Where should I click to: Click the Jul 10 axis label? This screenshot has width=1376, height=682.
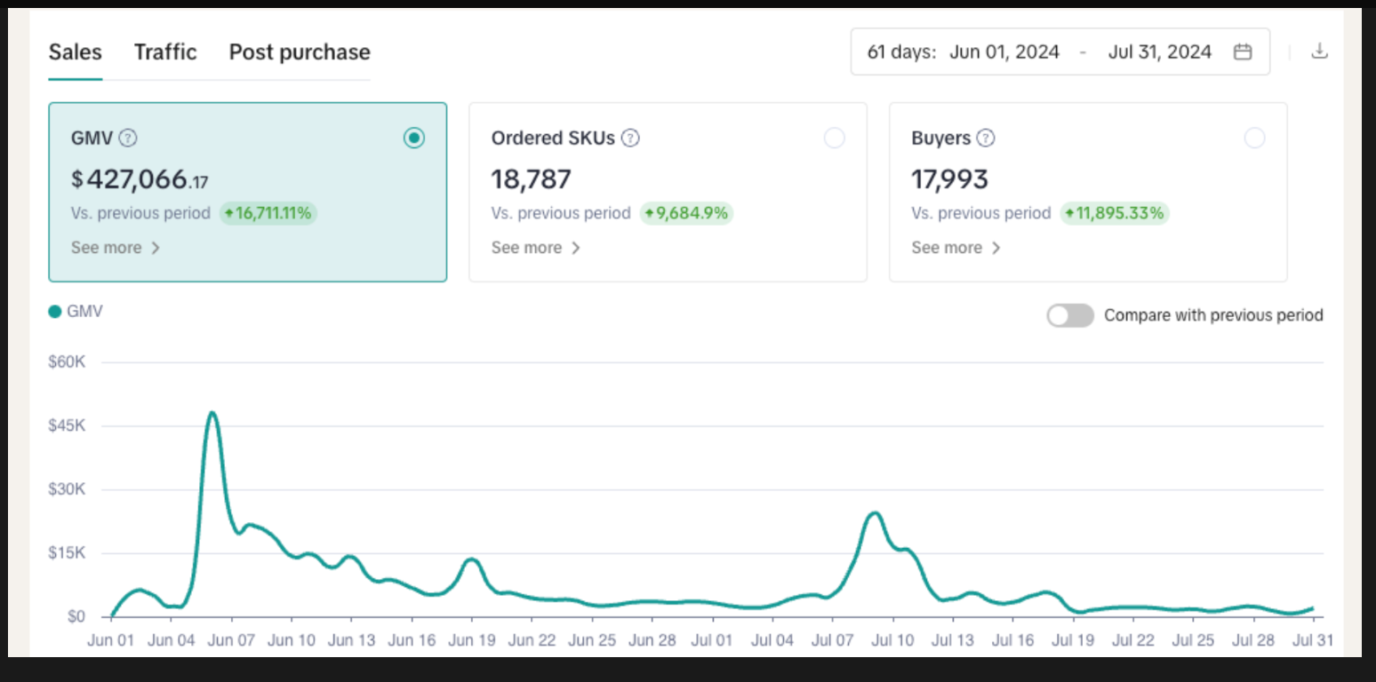(x=892, y=639)
